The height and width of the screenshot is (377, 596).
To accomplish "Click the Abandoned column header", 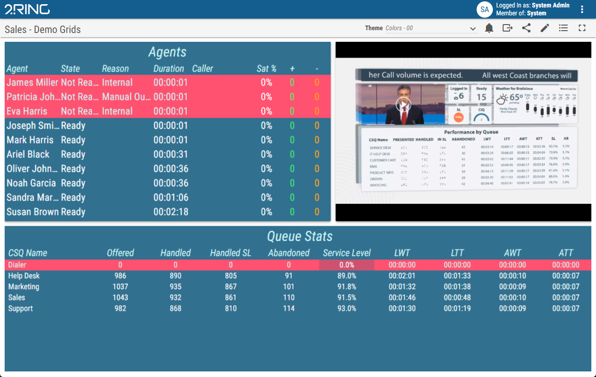I will pos(288,253).
